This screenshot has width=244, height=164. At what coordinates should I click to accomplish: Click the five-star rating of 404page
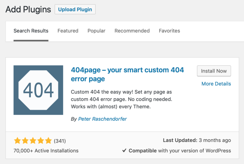click(33, 141)
